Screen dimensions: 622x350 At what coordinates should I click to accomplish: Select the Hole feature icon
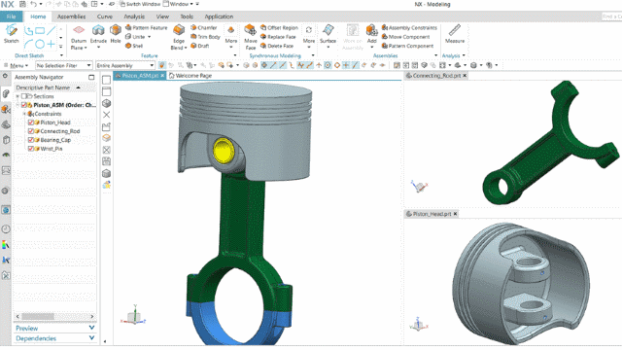click(x=116, y=30)
